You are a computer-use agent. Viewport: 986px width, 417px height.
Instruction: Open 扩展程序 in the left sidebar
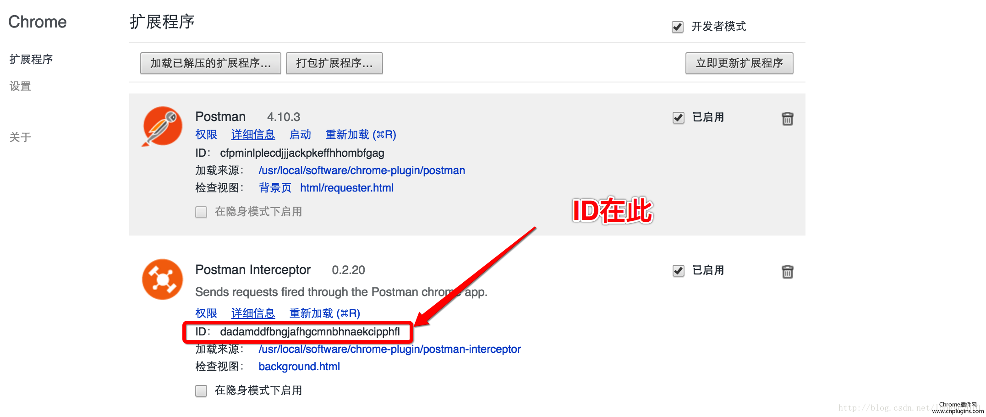click(x=31, y=60)
